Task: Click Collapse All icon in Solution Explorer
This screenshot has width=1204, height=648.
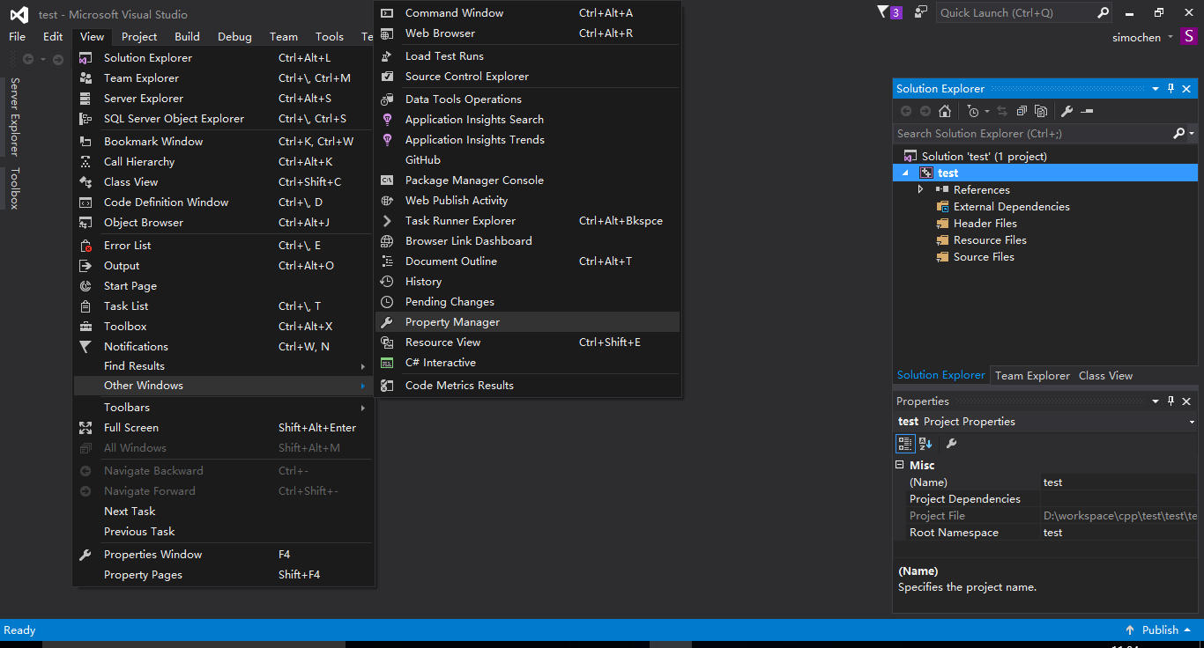Action: (x=1022, y=111)
